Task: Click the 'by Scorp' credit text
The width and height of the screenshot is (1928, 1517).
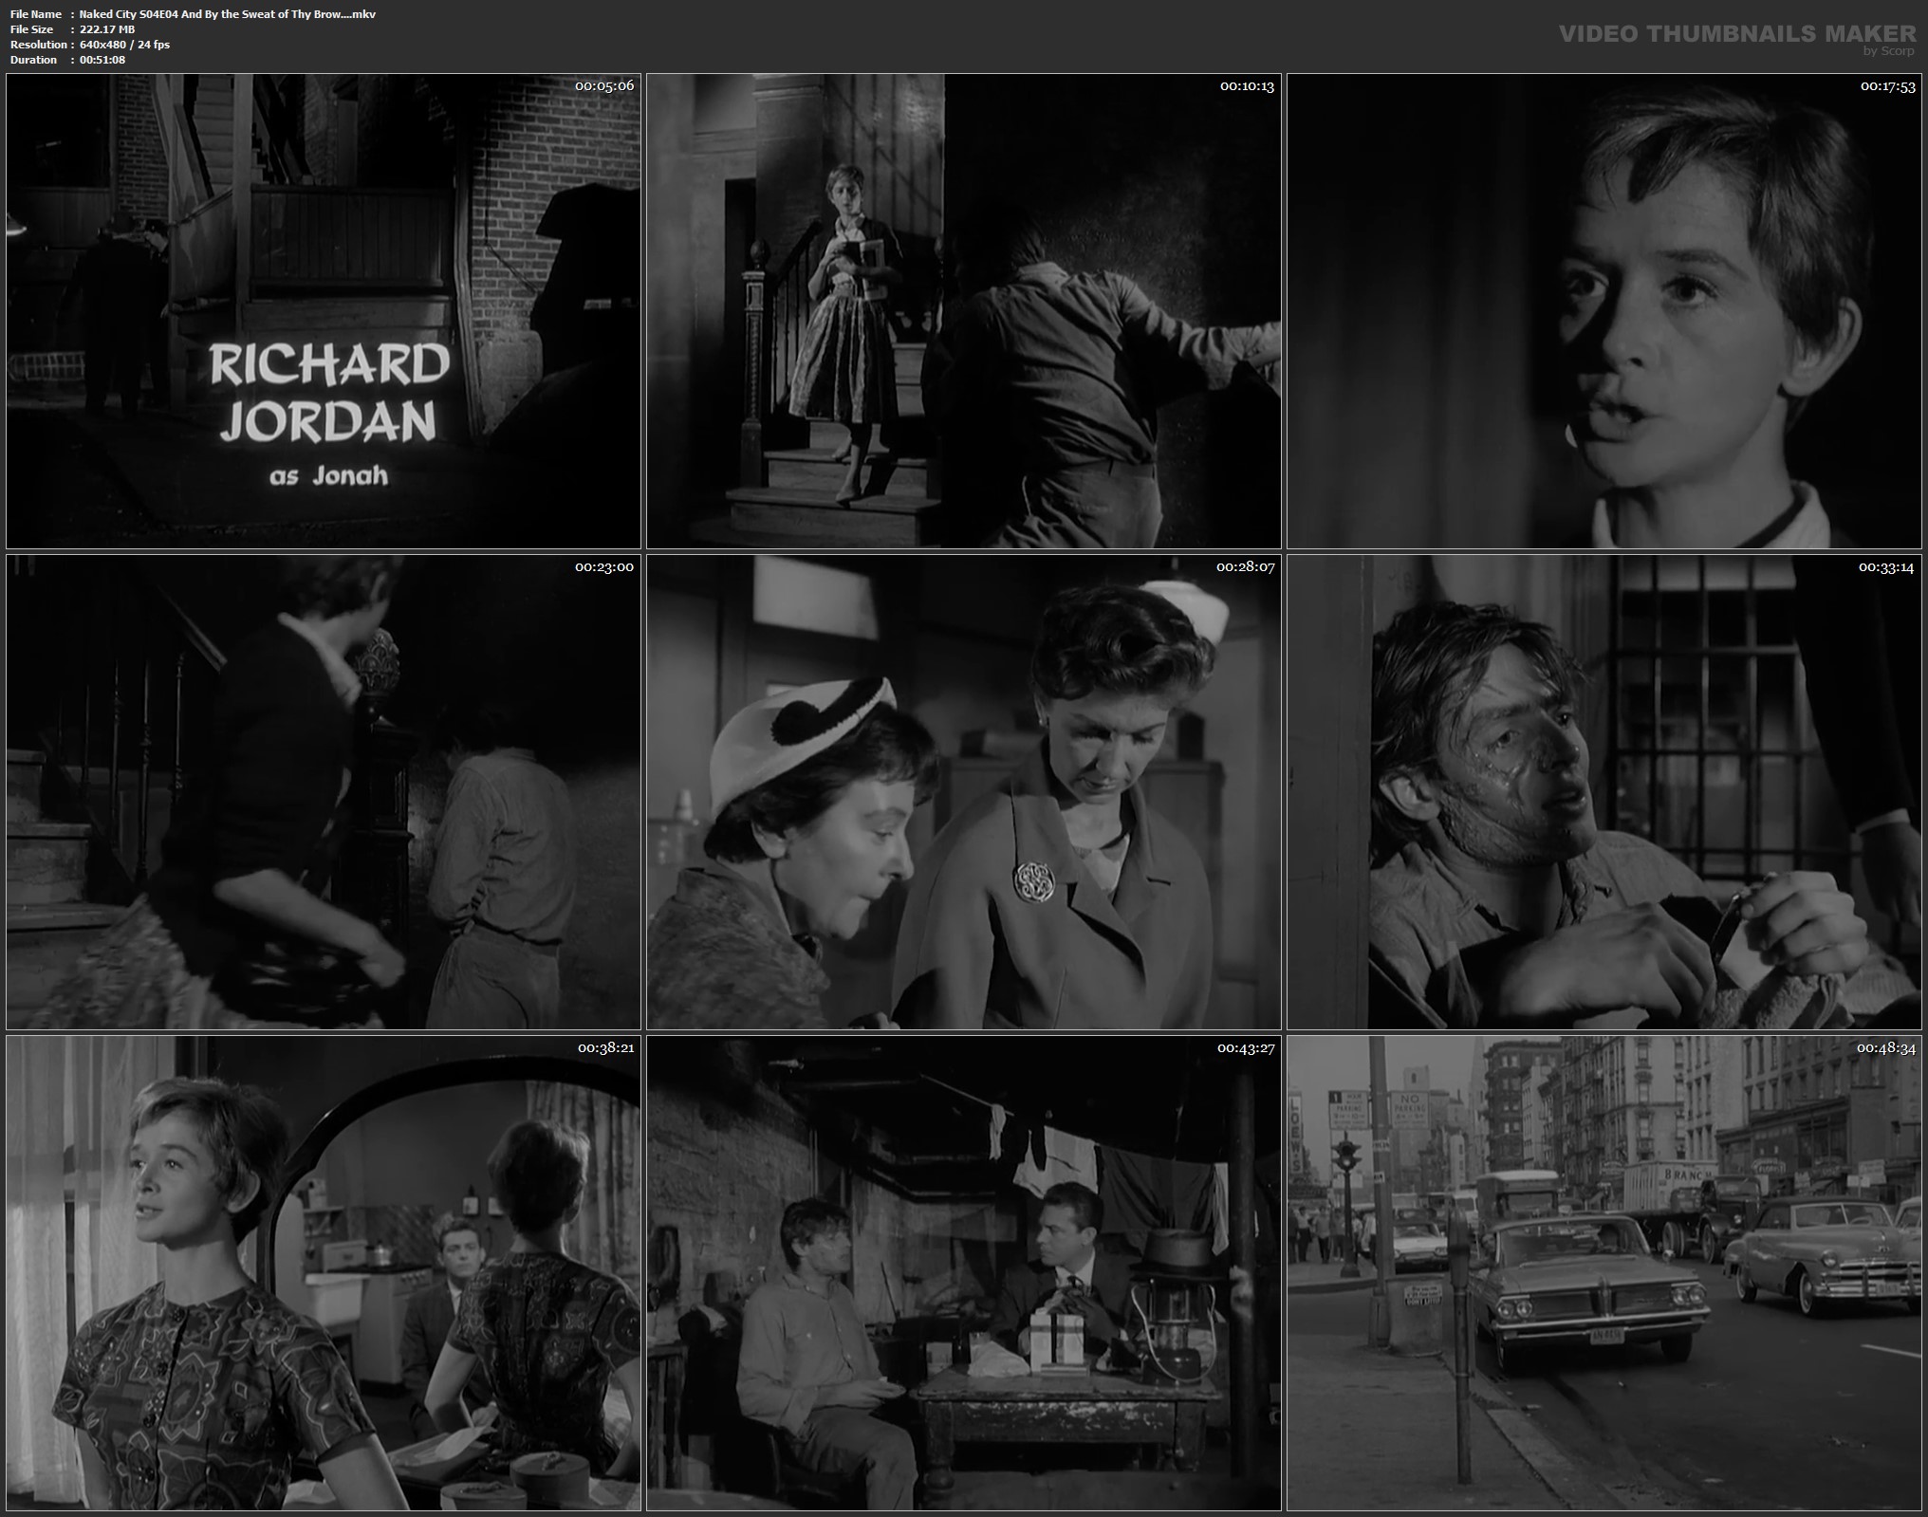Action: [1888, 51]
